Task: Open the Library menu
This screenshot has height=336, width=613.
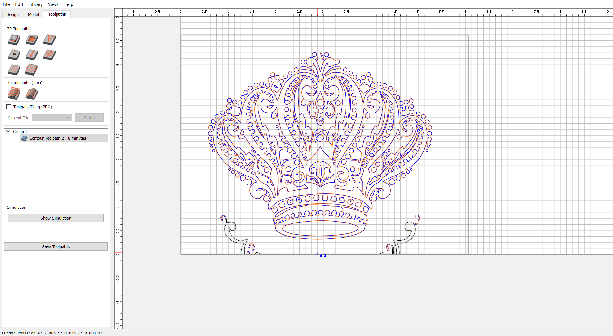Action: (x=35, y=4)
